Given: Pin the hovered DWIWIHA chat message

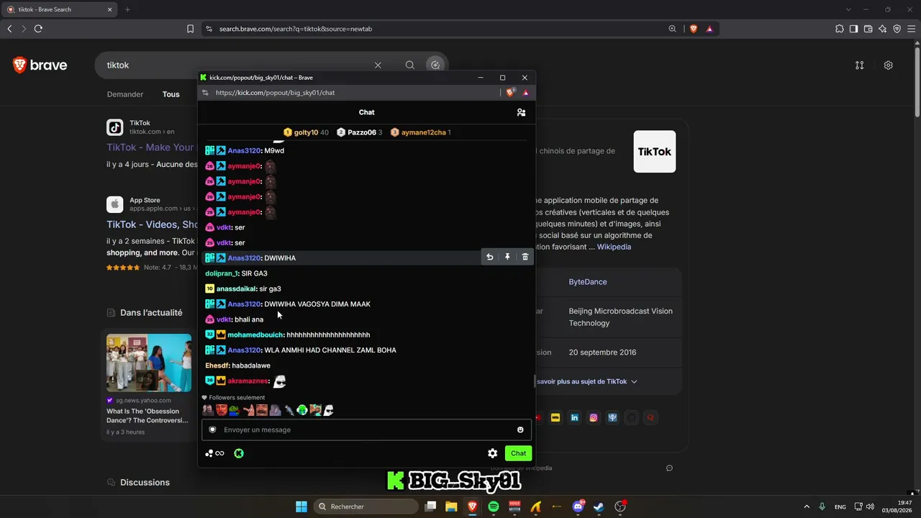Looking at the screenshot, I should point(507,257).
